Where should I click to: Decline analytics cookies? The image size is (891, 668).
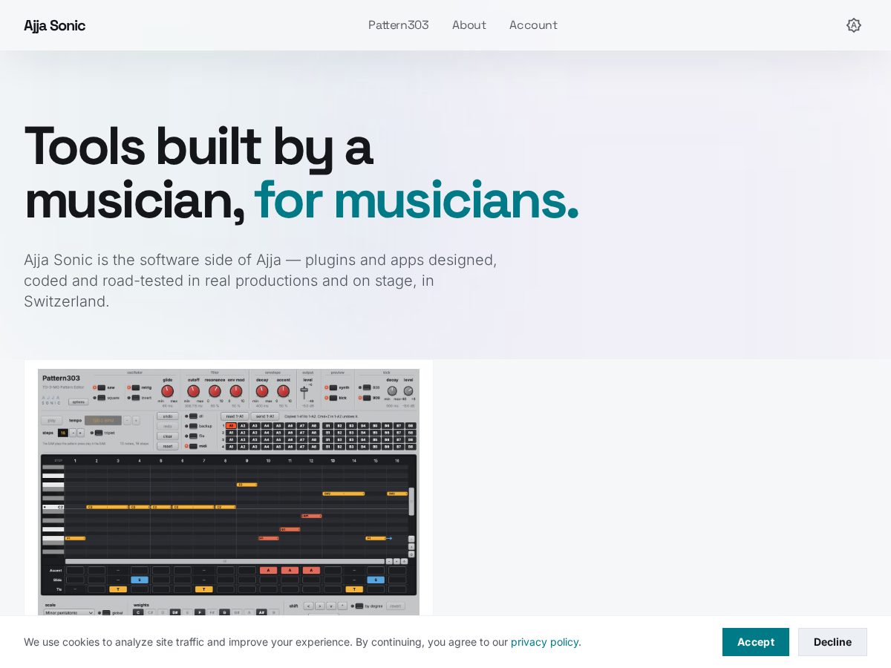(832, 642)
